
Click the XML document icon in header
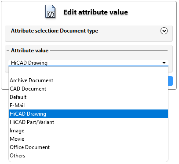50,11
